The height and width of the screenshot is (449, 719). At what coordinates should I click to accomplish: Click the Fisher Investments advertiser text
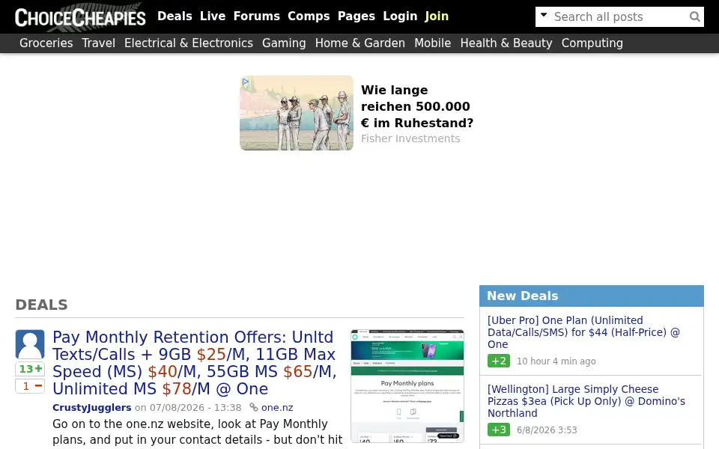coord(410,138)
